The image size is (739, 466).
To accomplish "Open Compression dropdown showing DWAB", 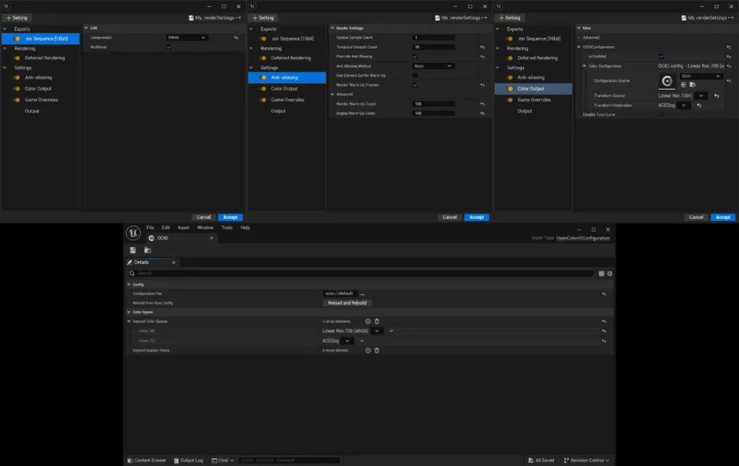I will 187,38.
